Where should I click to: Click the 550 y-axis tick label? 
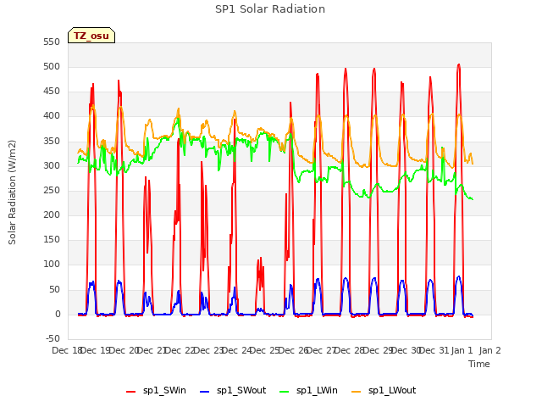tap(52, 42)
